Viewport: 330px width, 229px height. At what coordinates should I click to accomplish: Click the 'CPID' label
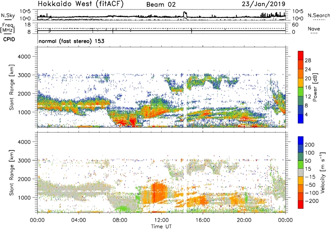9,39
